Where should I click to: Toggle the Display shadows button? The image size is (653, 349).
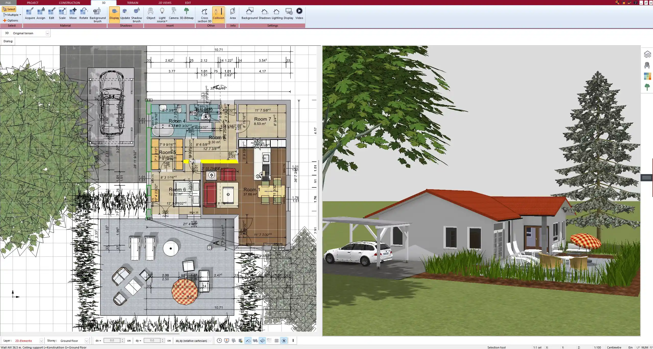[114, 15]
